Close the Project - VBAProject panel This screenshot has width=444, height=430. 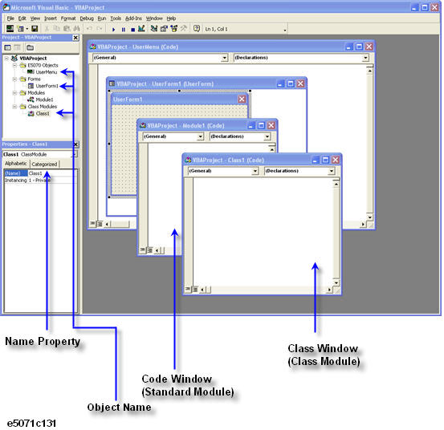click(x=75, y=38)
